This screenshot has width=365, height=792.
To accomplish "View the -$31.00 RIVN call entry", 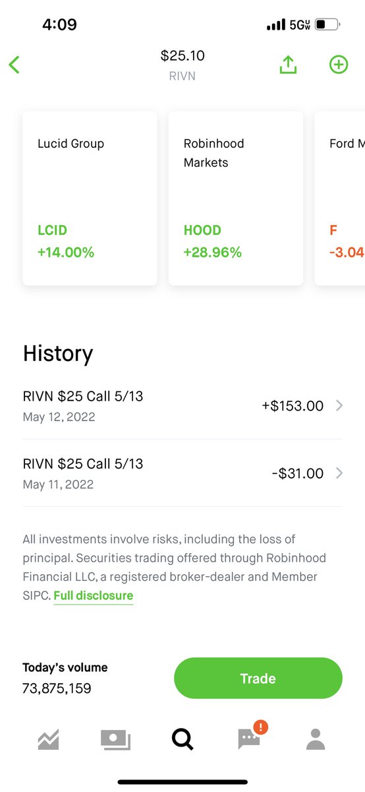I will pyautogui.click(x=182, y=473).
